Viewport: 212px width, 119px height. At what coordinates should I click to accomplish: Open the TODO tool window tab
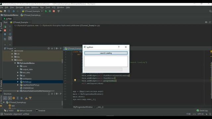[x=9, y=111]
